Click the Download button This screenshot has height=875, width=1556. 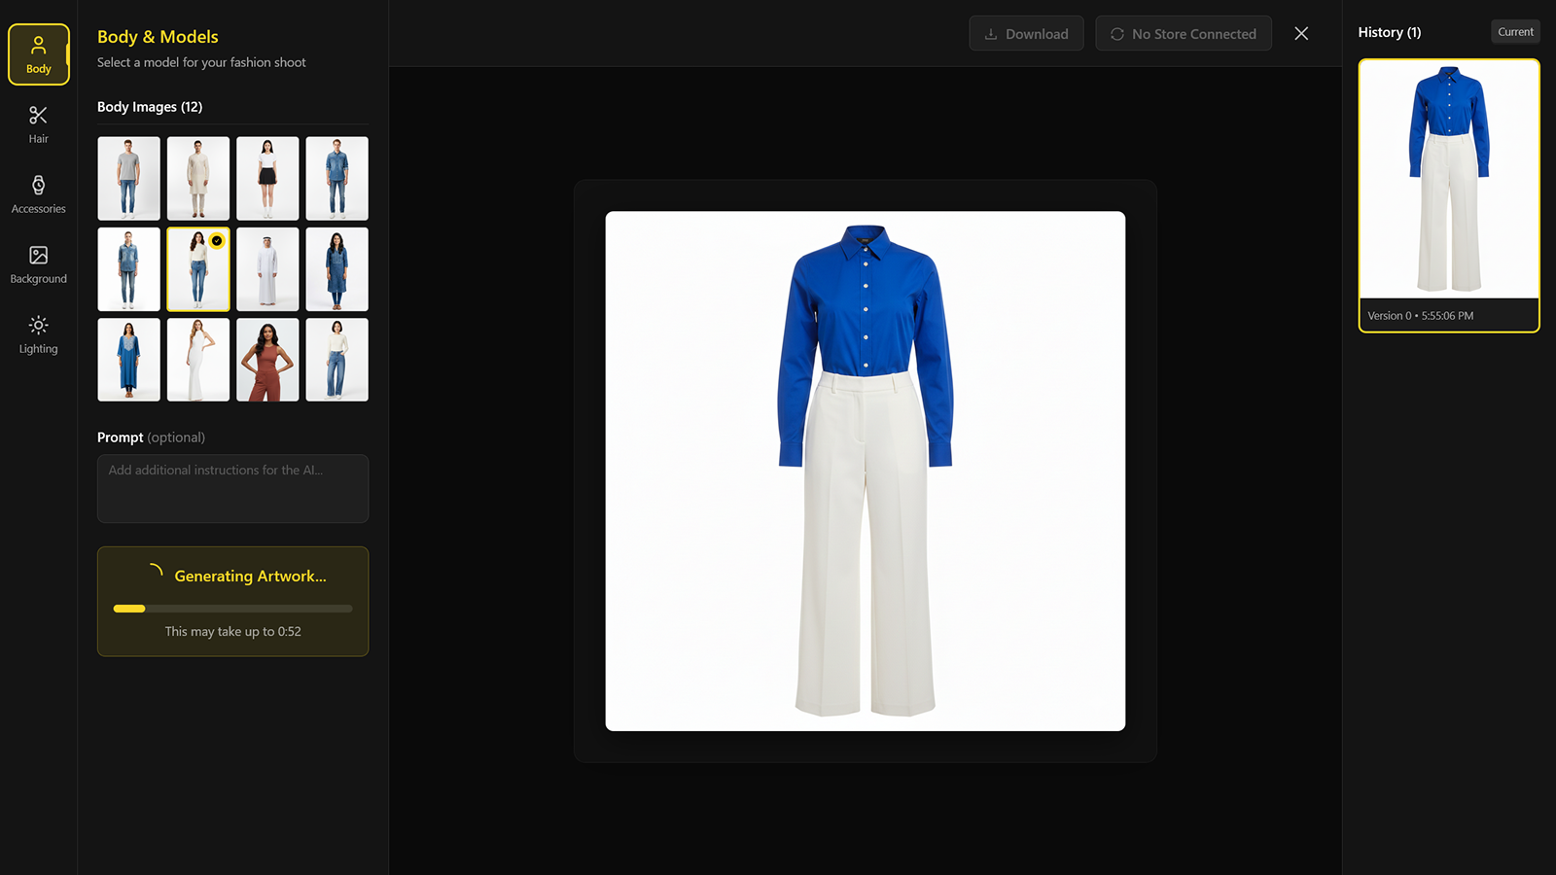1026,33
